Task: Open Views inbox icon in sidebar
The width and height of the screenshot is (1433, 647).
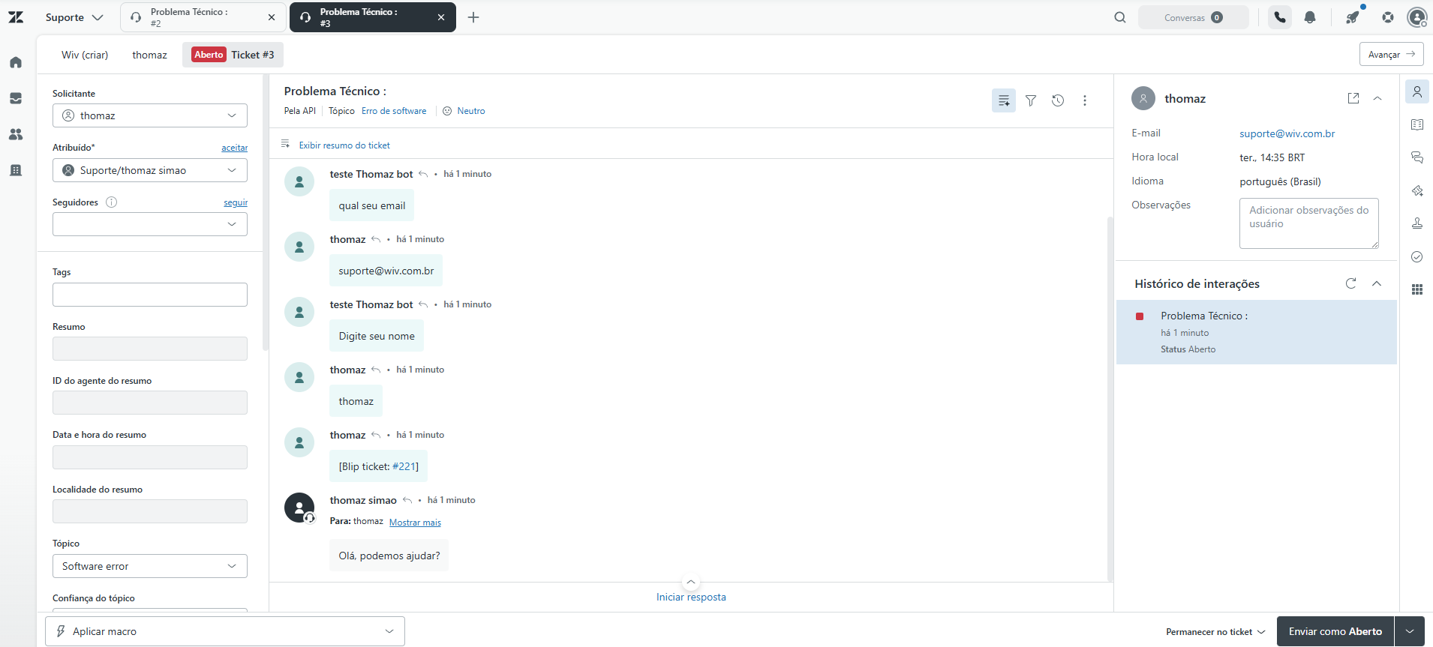Action: pos(16,98)
